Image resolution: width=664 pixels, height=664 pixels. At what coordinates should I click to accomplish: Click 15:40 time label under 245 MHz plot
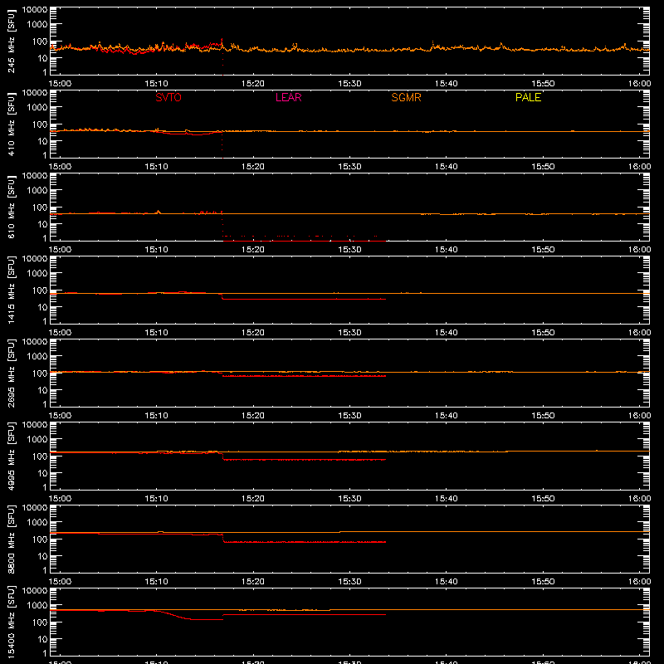tap(446, 84)
